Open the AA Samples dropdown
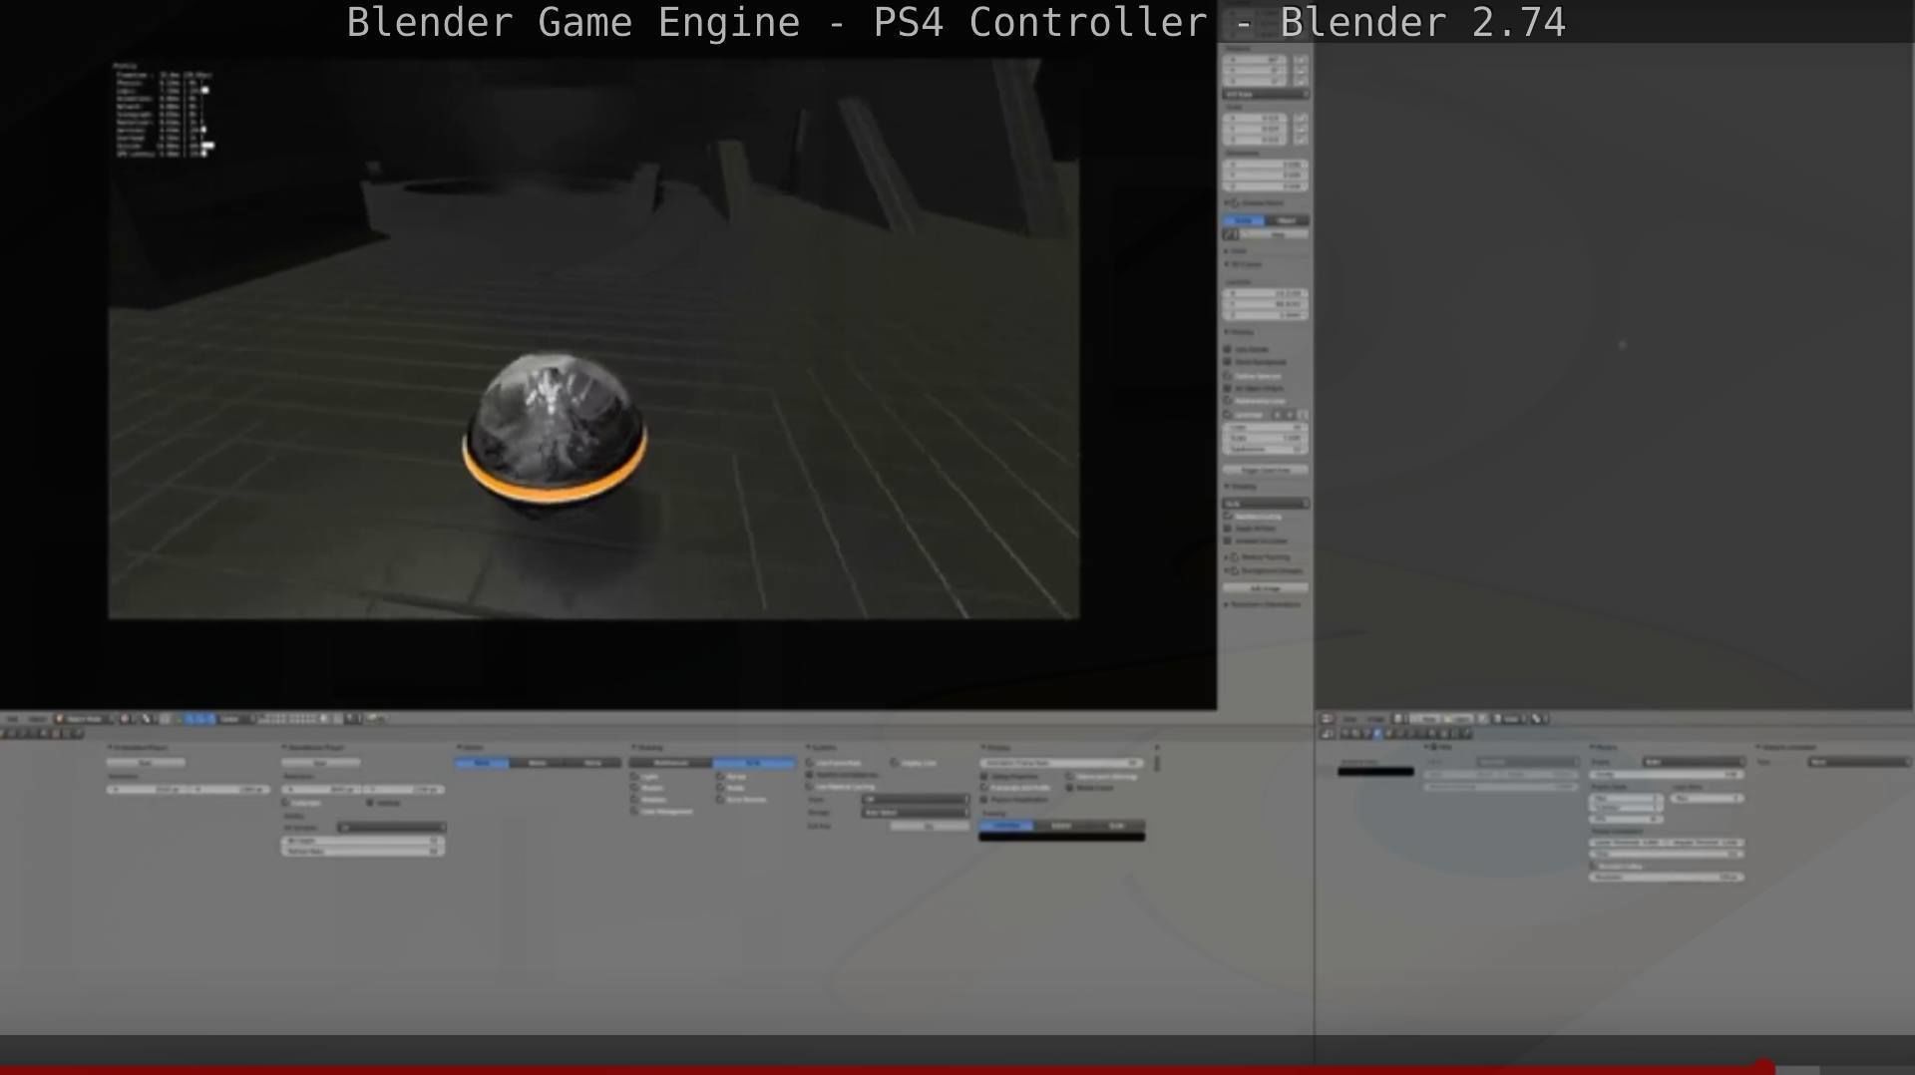 [x=391, y=828]
